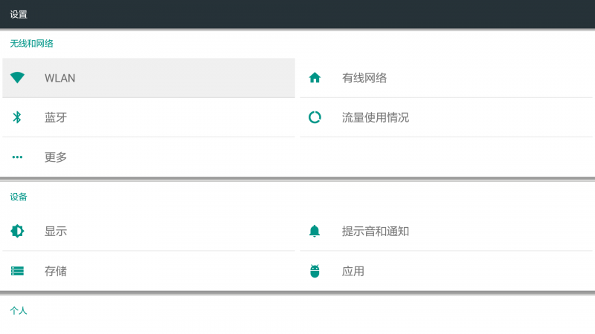Viewport: 595px width, 334px height.
Task: Open the WLAN settings entry
Action: coord(60,78)
